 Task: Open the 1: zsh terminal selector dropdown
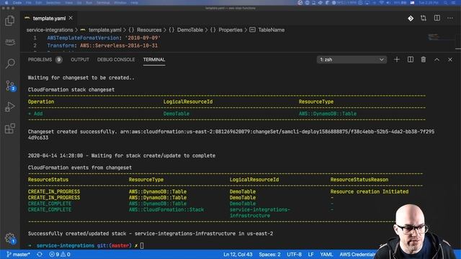(352, 60)
